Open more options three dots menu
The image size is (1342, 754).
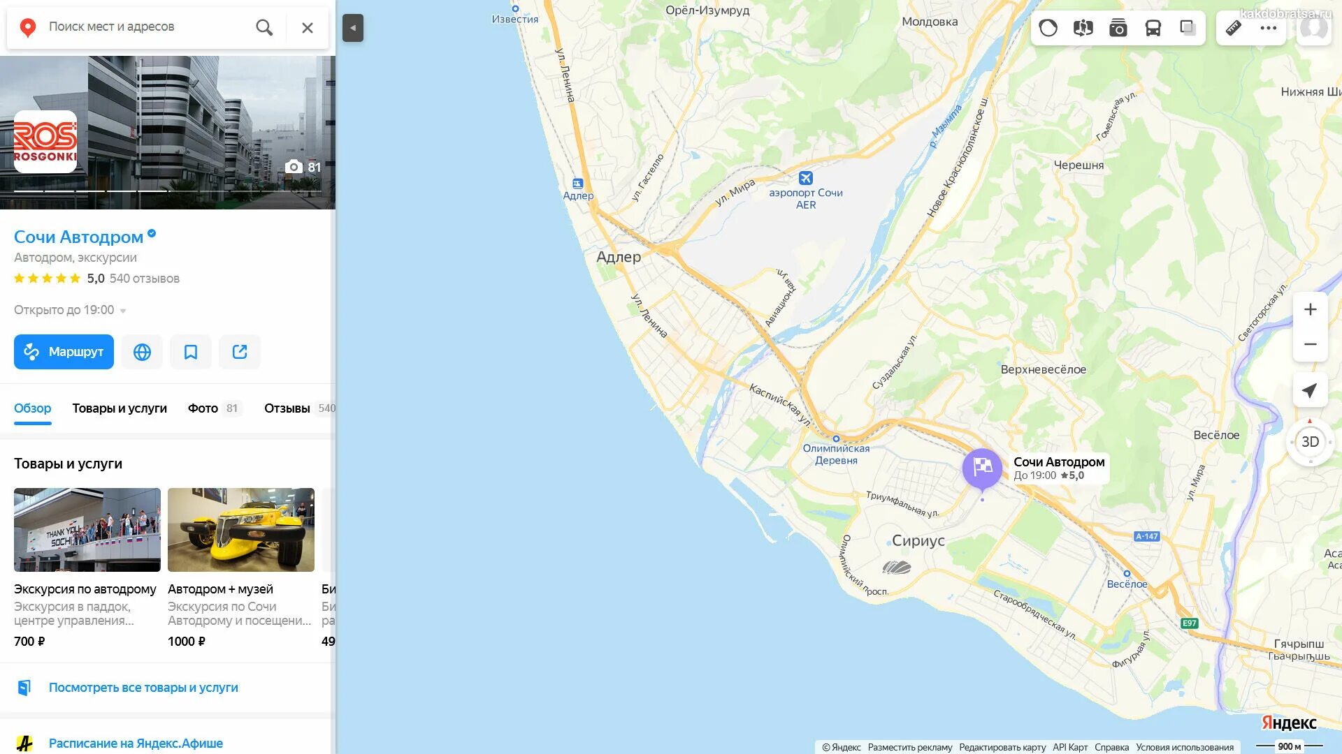pyautogui.click(x=1269, y=28)
